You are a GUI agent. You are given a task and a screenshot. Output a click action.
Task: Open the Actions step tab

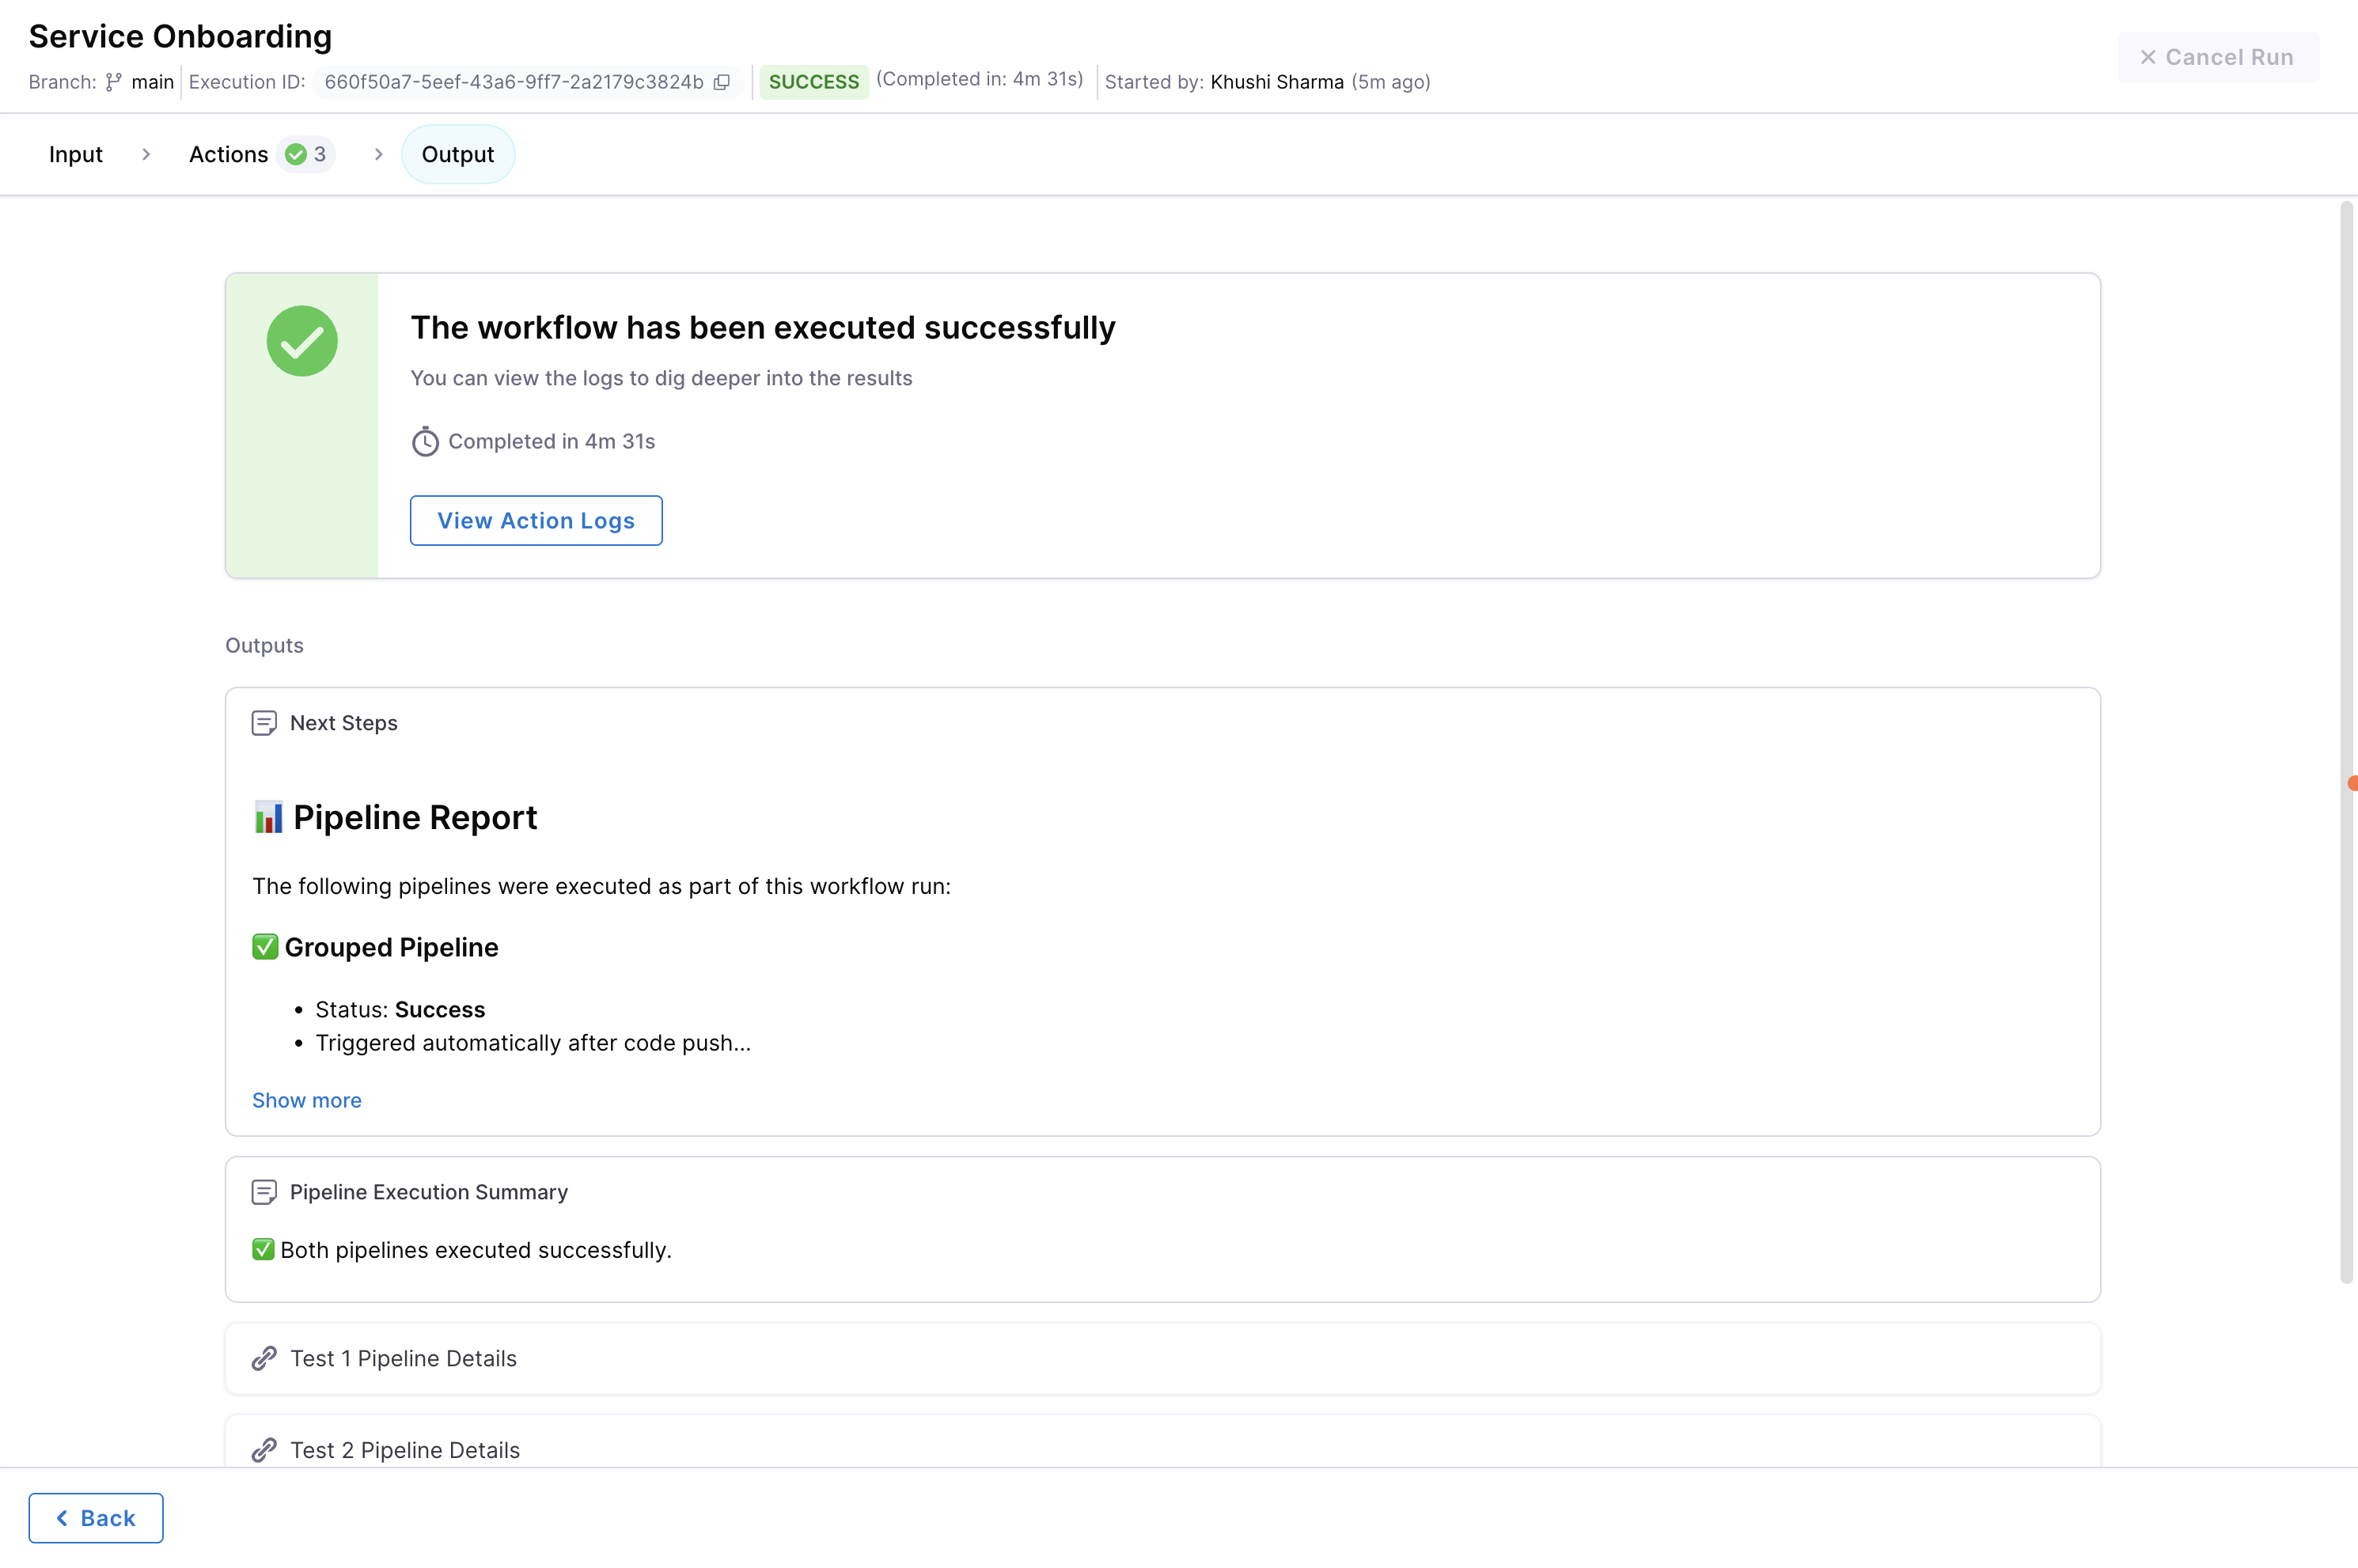point(229,154)
